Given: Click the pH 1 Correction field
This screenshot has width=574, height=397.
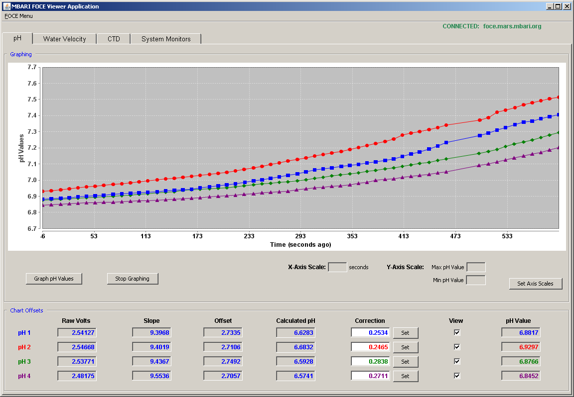Looking at the screenshot, I should 371,333.
